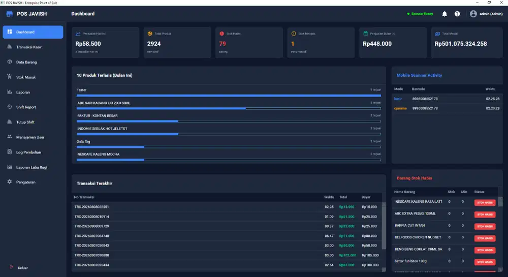
Task: Click STOK HABIS badge for BAKPIA CUT INTAN
Action: coord(485,226)
